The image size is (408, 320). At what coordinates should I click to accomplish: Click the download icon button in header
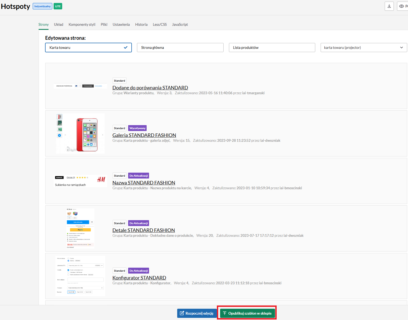tap(389, 6)
